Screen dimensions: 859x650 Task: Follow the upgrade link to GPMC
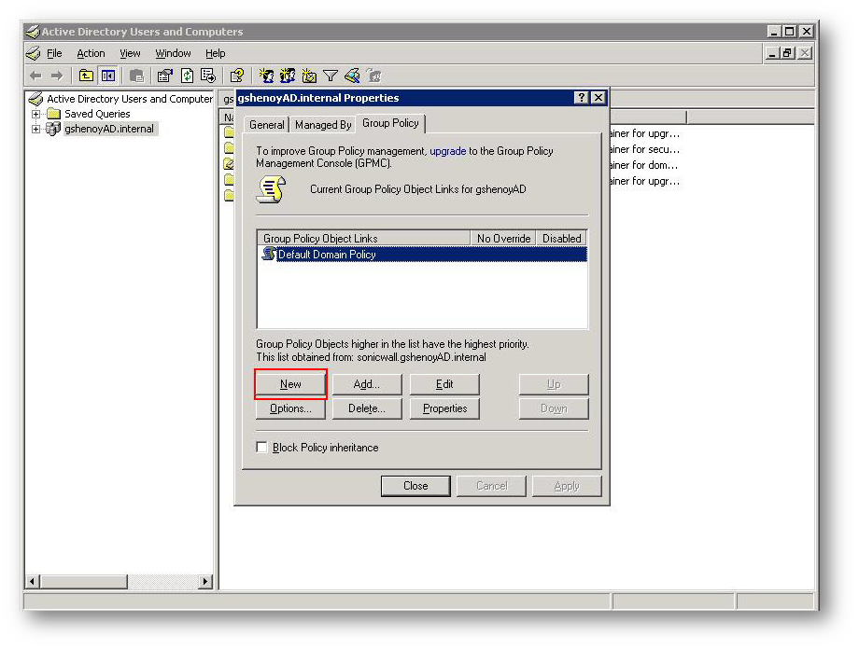[x=447, y=151]
